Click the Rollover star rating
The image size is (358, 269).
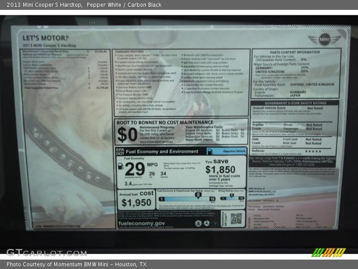313,151
